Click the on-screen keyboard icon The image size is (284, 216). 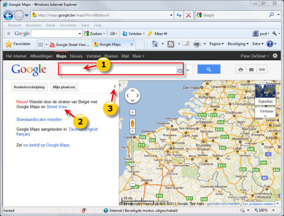tap(180, 70)
